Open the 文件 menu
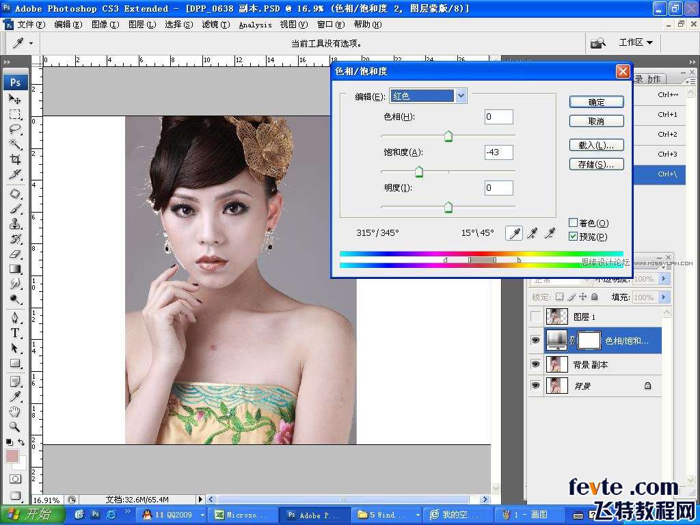 point(31,25)
